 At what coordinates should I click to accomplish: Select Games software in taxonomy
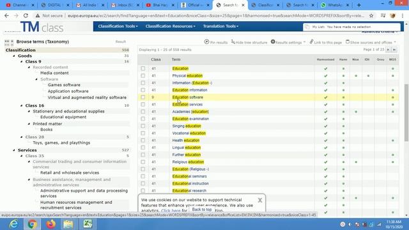tap(64, 85)
